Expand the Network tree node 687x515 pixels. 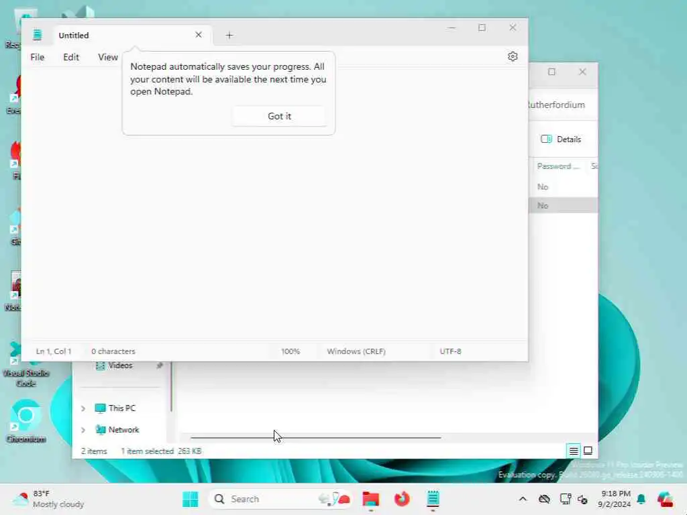pyautogui.click(x=83, y=430)
